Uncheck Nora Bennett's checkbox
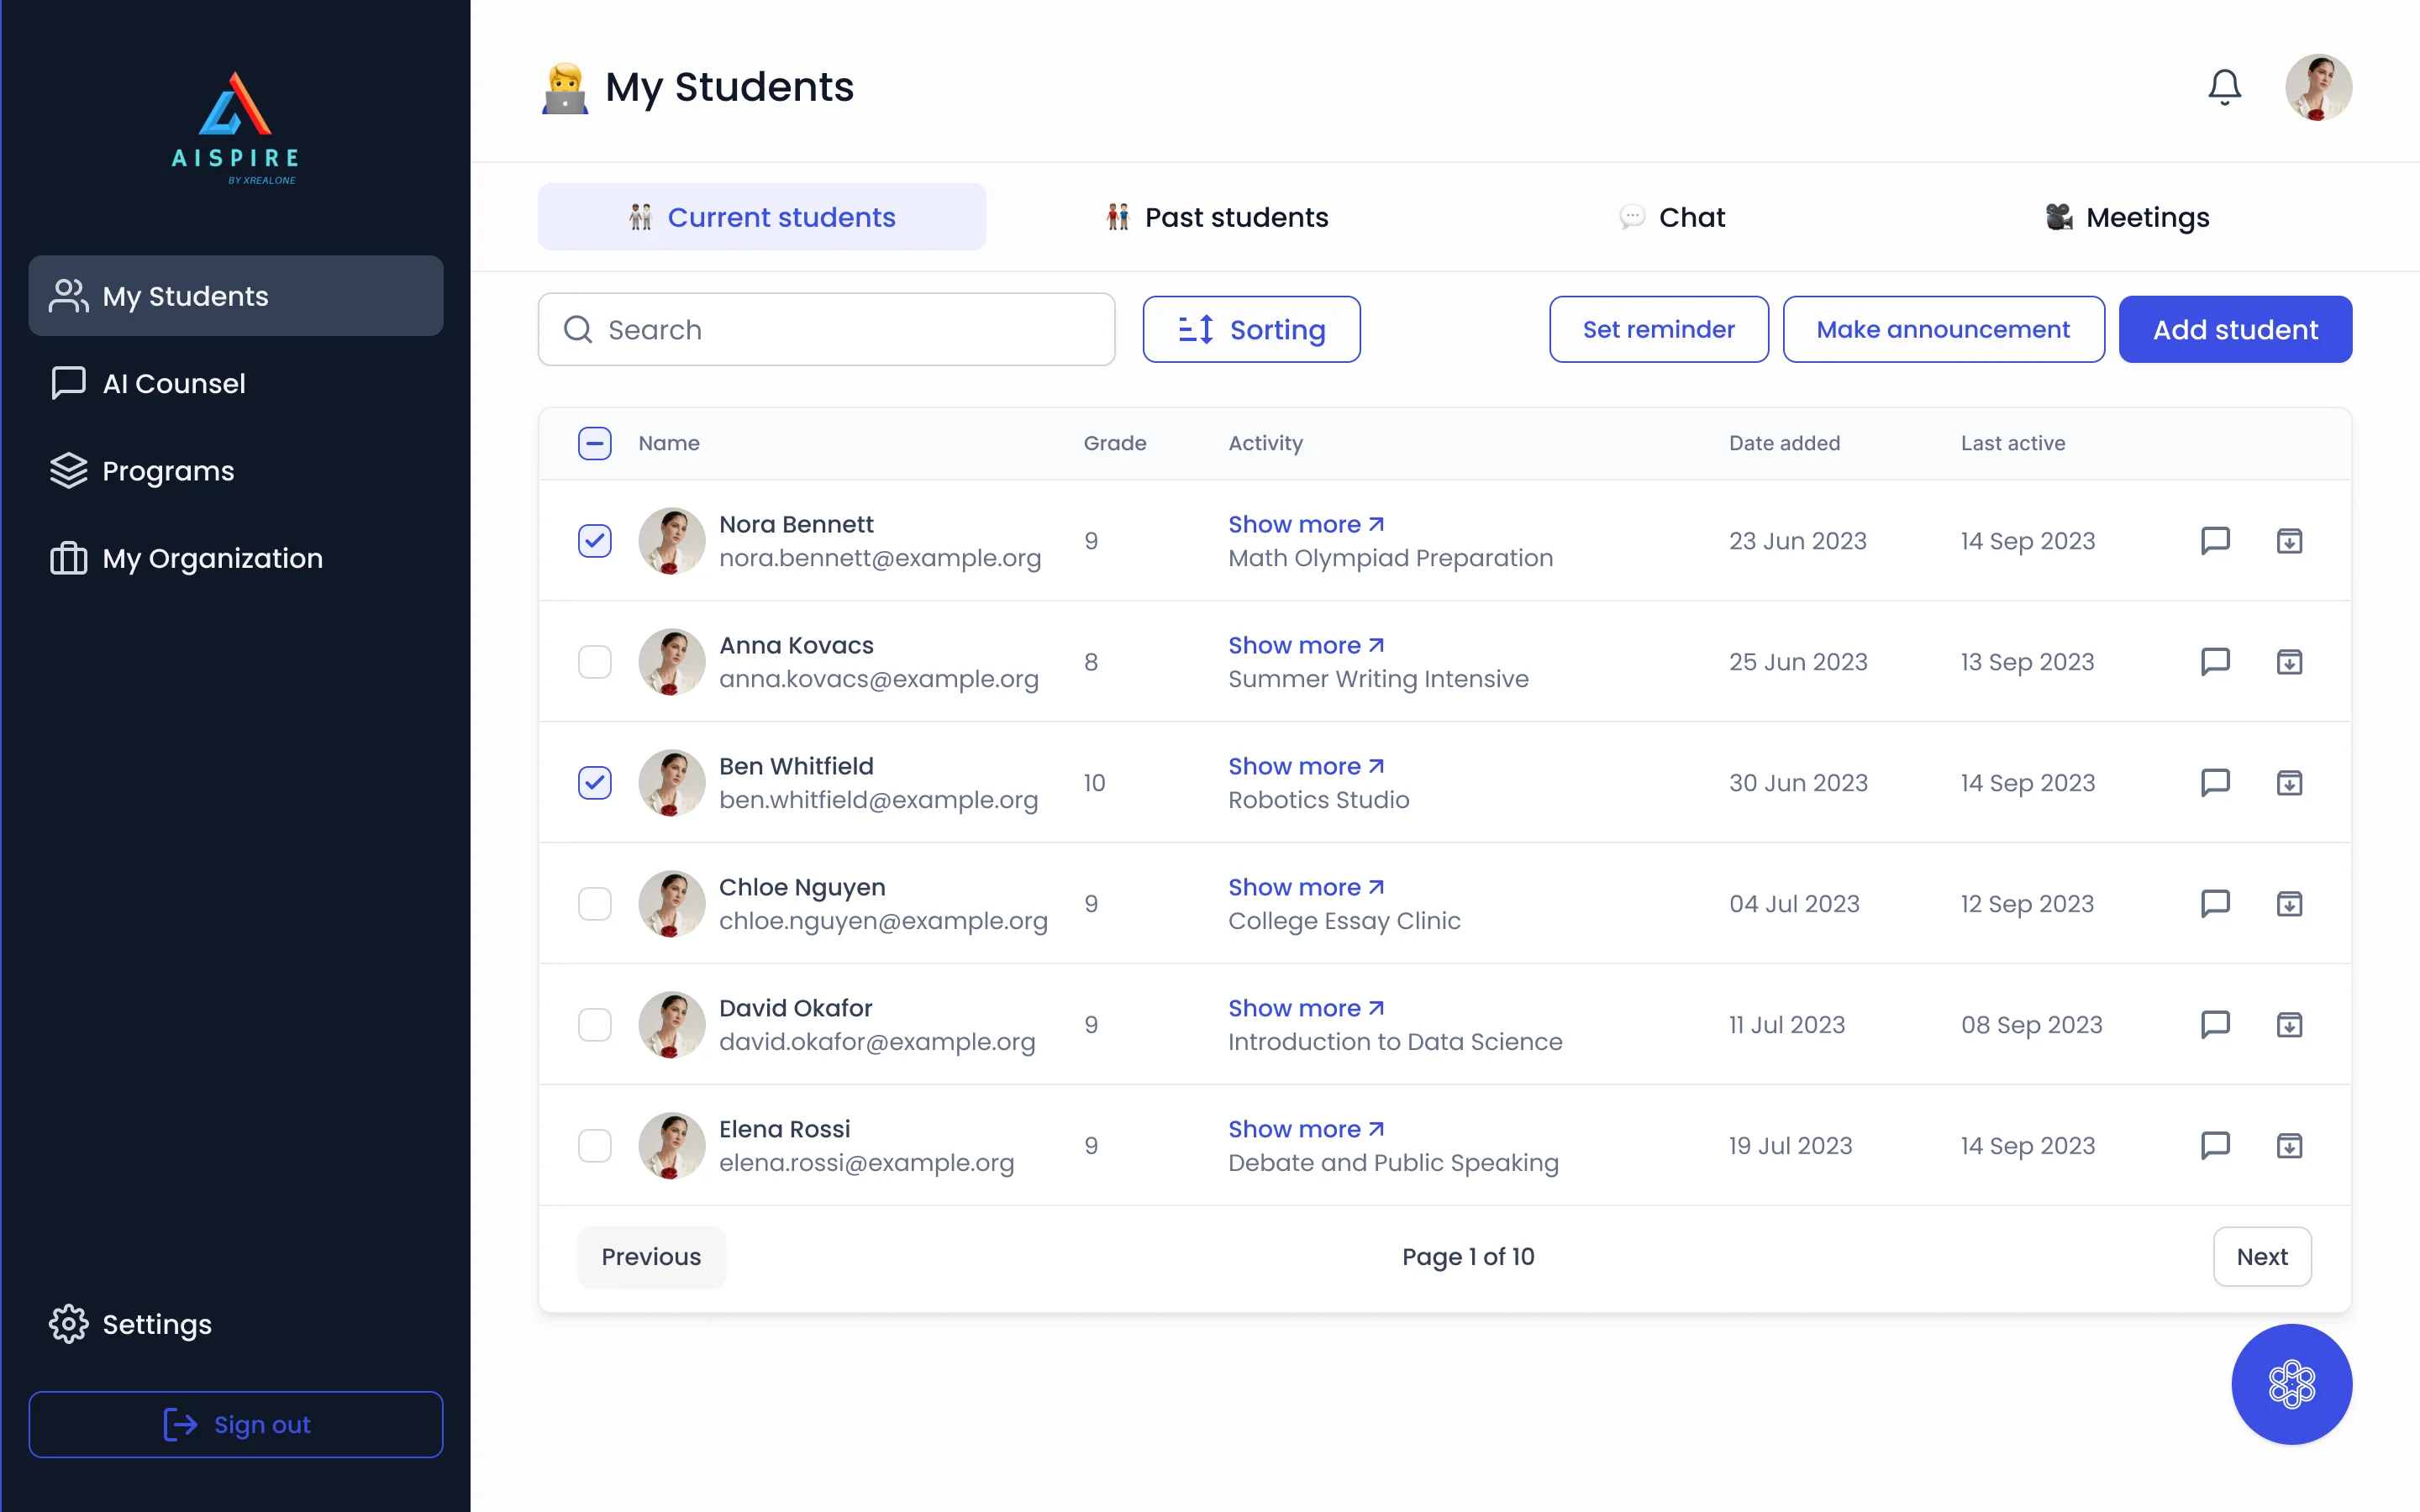 [x=595, y=541]
